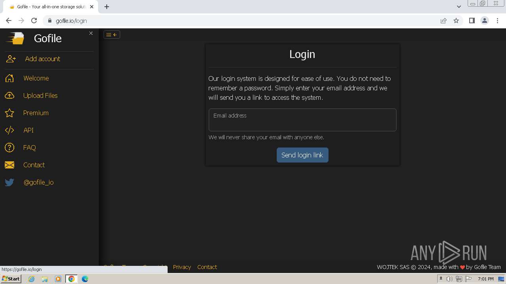This screenshot has width=506, height=284.
Task: Open the @gofile_io Twitter link
Action: 39,182
